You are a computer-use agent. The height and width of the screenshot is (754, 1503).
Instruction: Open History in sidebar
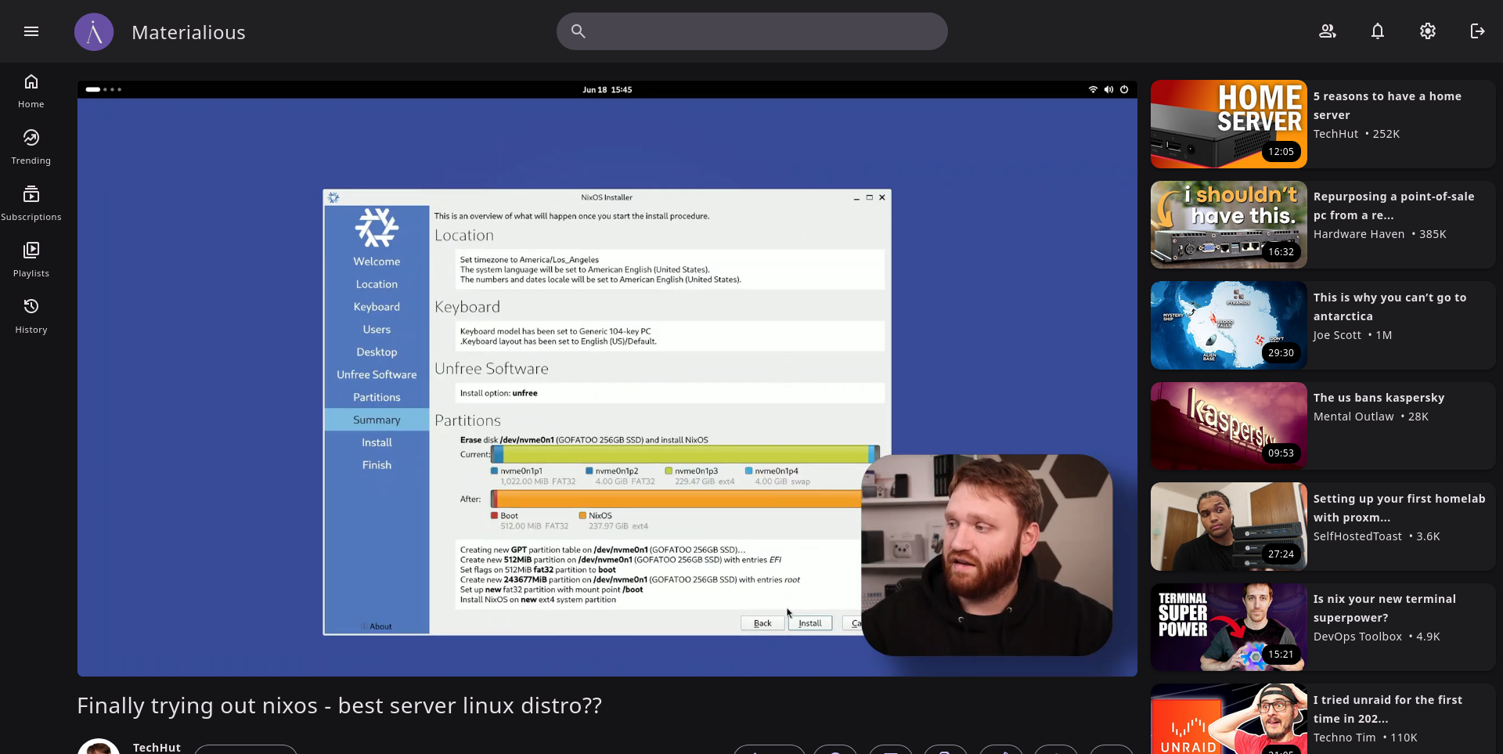click(x=31, y=316)
